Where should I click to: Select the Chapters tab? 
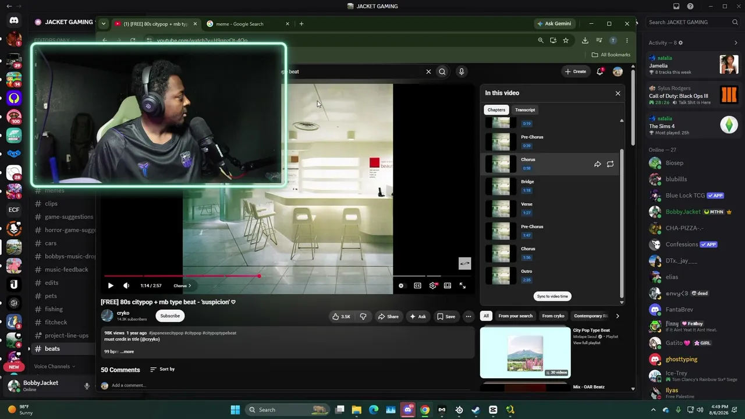tap(496, 110)
